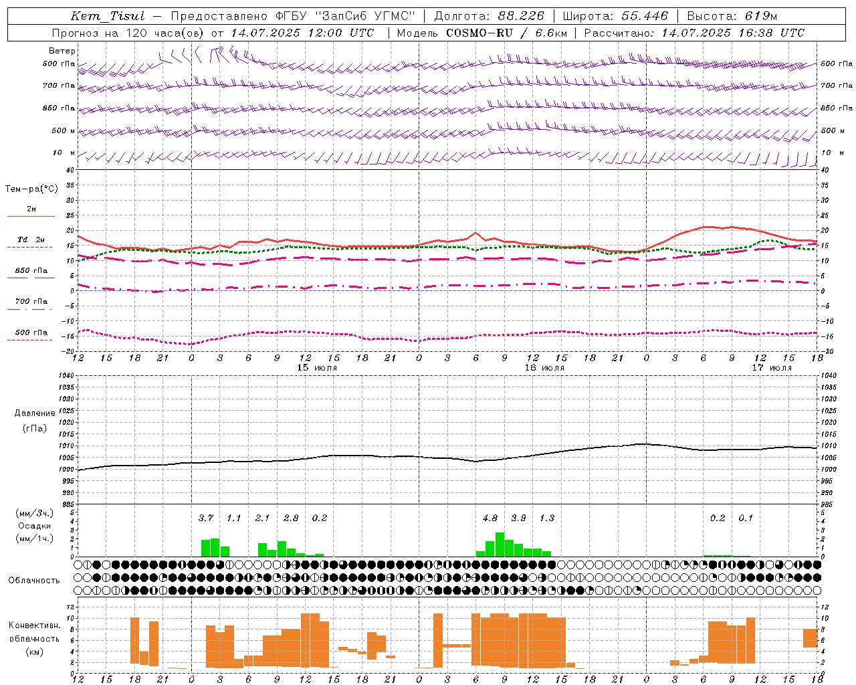Click the forecast start 14.07.2025 12:00 UTC
This screenshot has width=856, height=685.
pyautogui.click(x=302, y=33)
